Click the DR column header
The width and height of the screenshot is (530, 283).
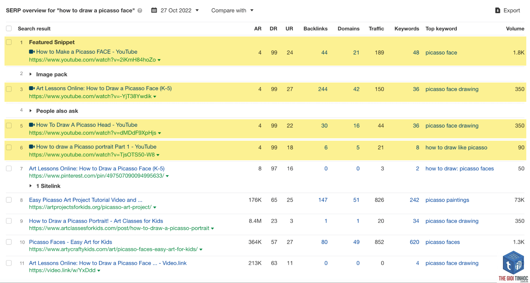click(273, 29)
